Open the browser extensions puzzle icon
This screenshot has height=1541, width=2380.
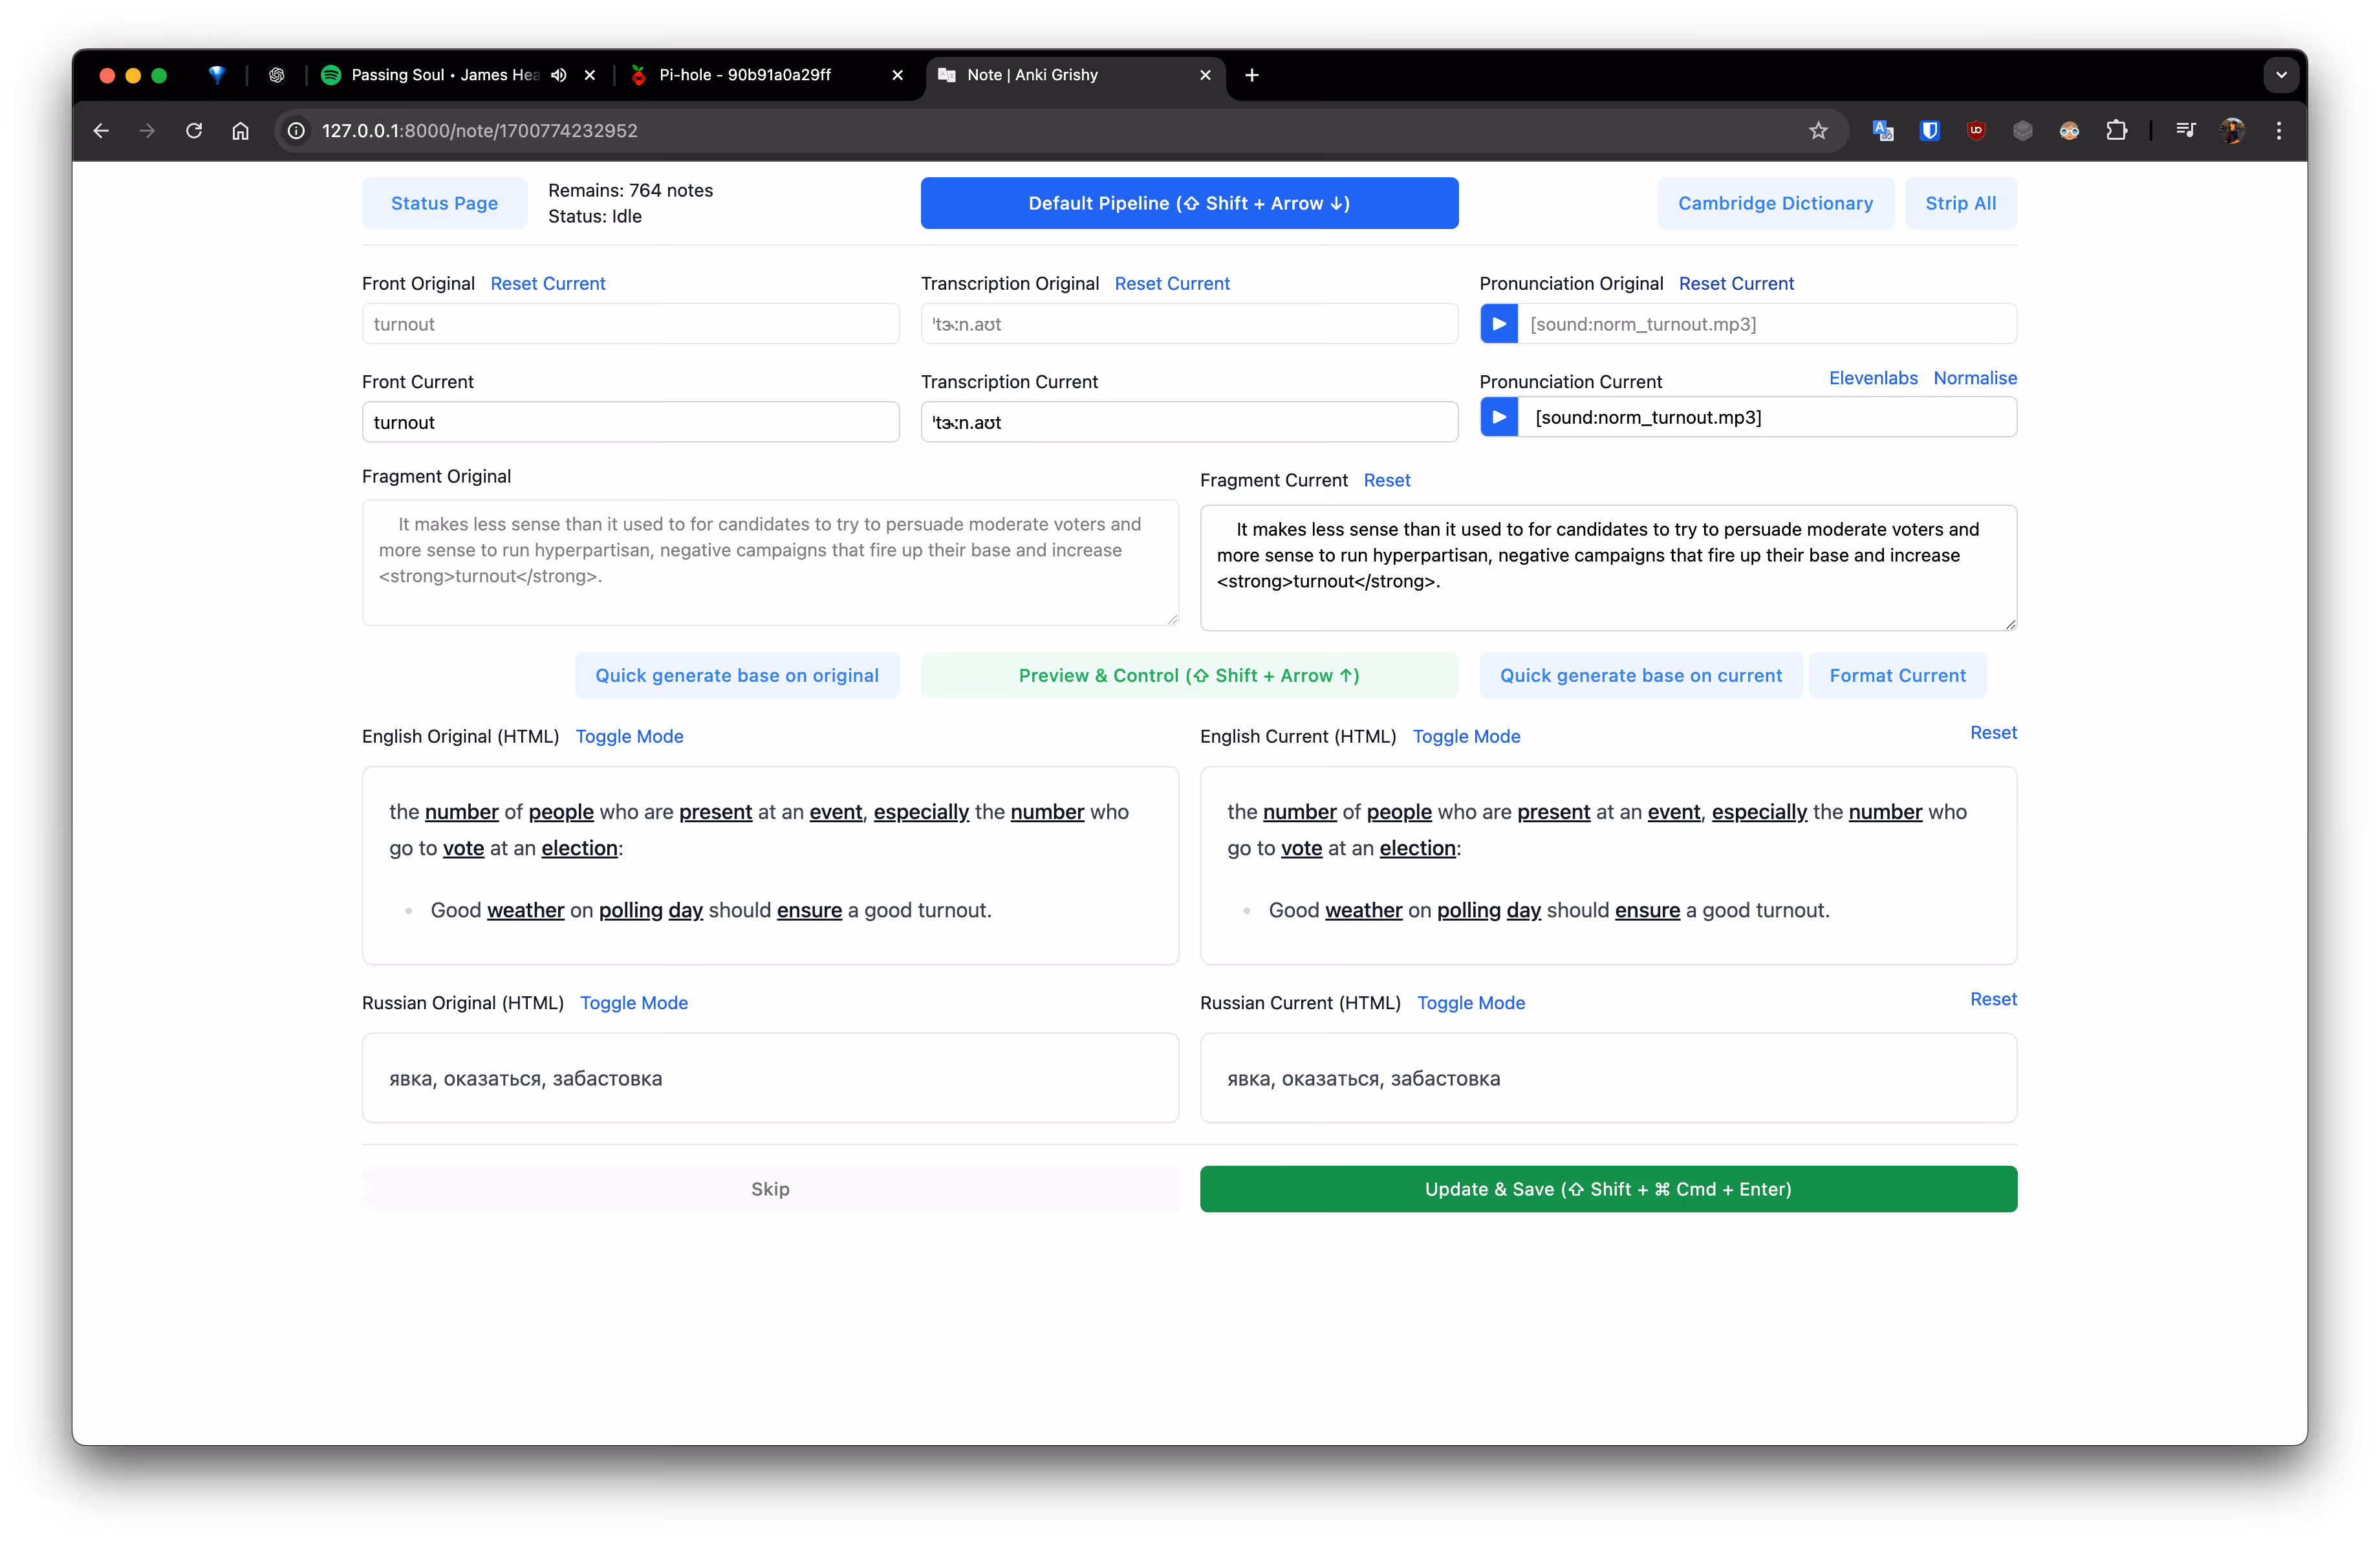click(2116, 131)
